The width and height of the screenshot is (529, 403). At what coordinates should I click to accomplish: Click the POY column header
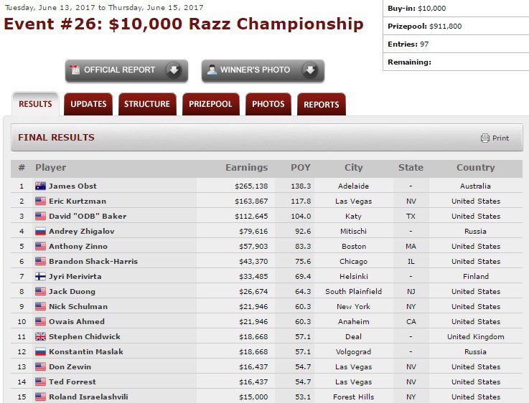click(x=300, y=168)
